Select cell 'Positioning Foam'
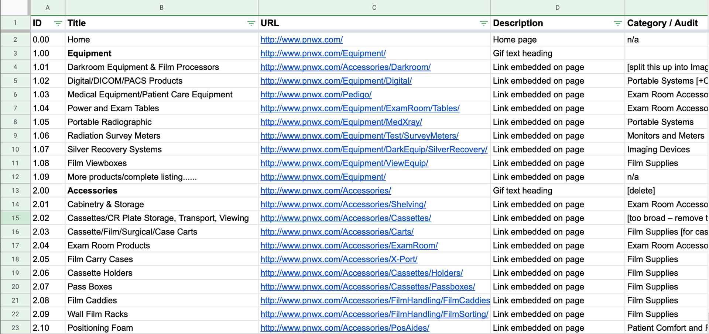Screen dimensions: 709x334 point(161,328)
